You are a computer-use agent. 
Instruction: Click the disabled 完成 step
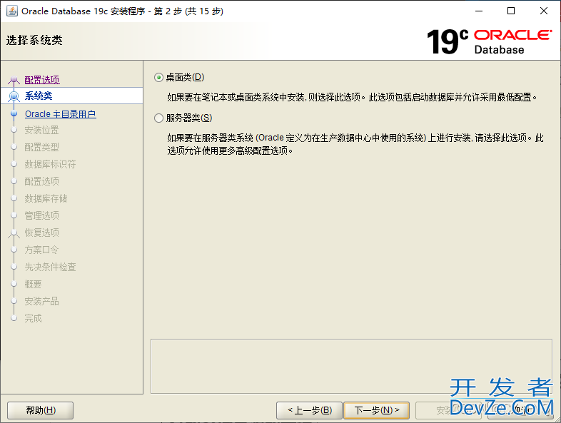[x=33, y=319]
